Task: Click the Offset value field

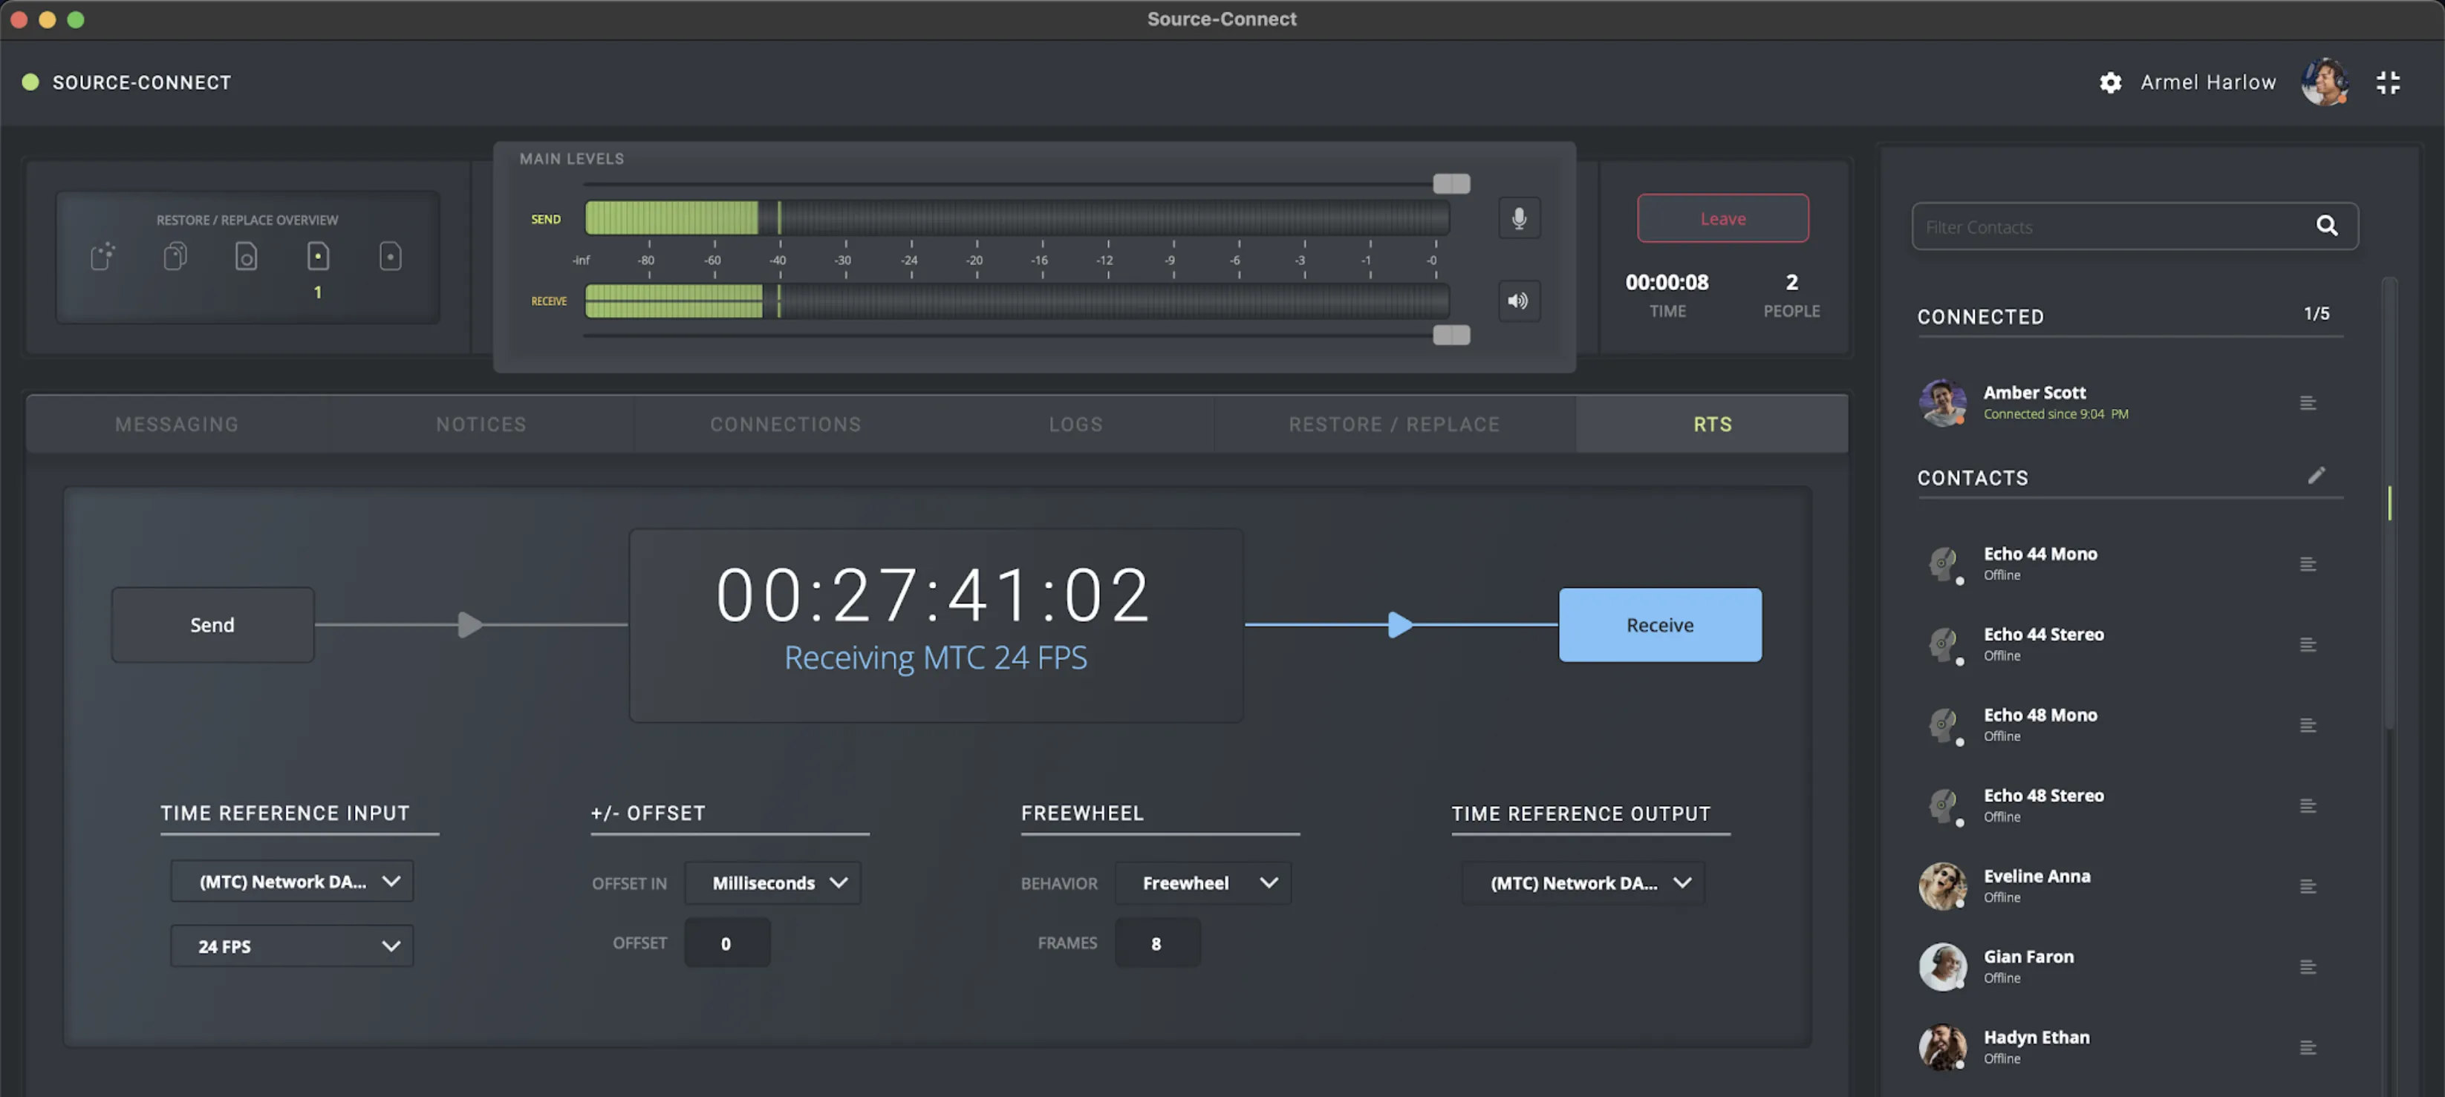Action: 727,943
